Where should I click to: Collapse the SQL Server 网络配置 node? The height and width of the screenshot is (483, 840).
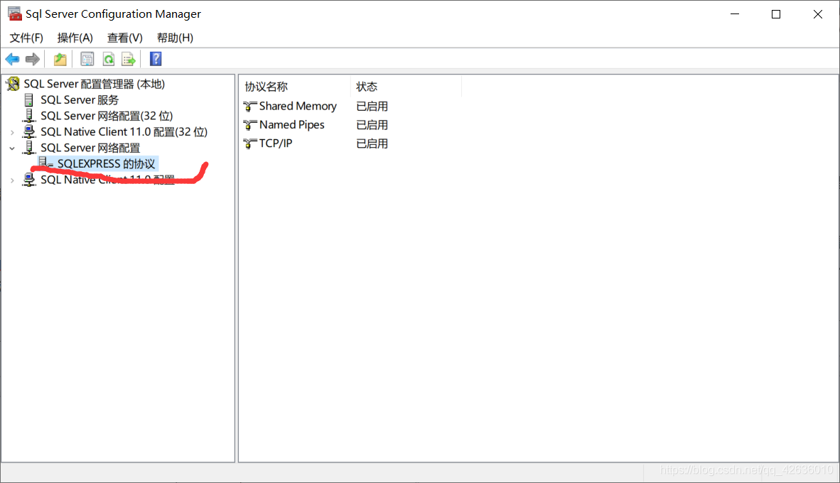click(x=12, y=148)
